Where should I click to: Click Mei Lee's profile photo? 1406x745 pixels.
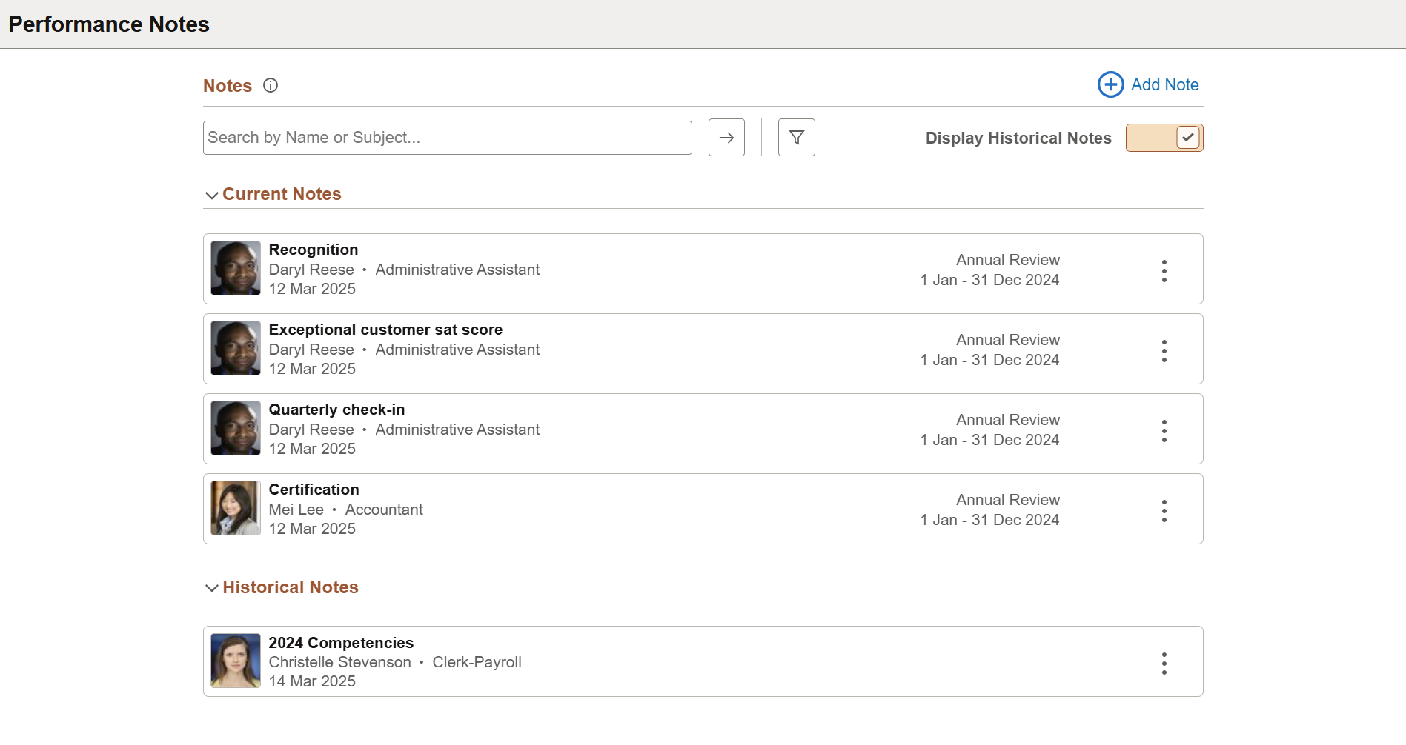click(x=236, y=508)
